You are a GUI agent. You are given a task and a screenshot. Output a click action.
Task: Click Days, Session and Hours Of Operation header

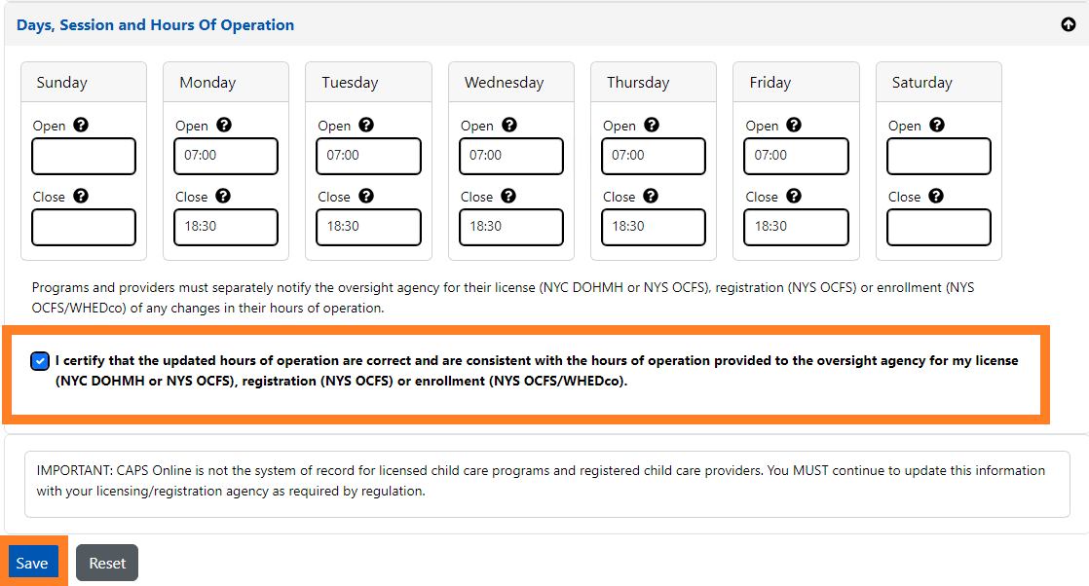coord(155,25)
